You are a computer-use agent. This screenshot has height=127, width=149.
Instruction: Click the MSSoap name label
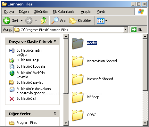93,97
